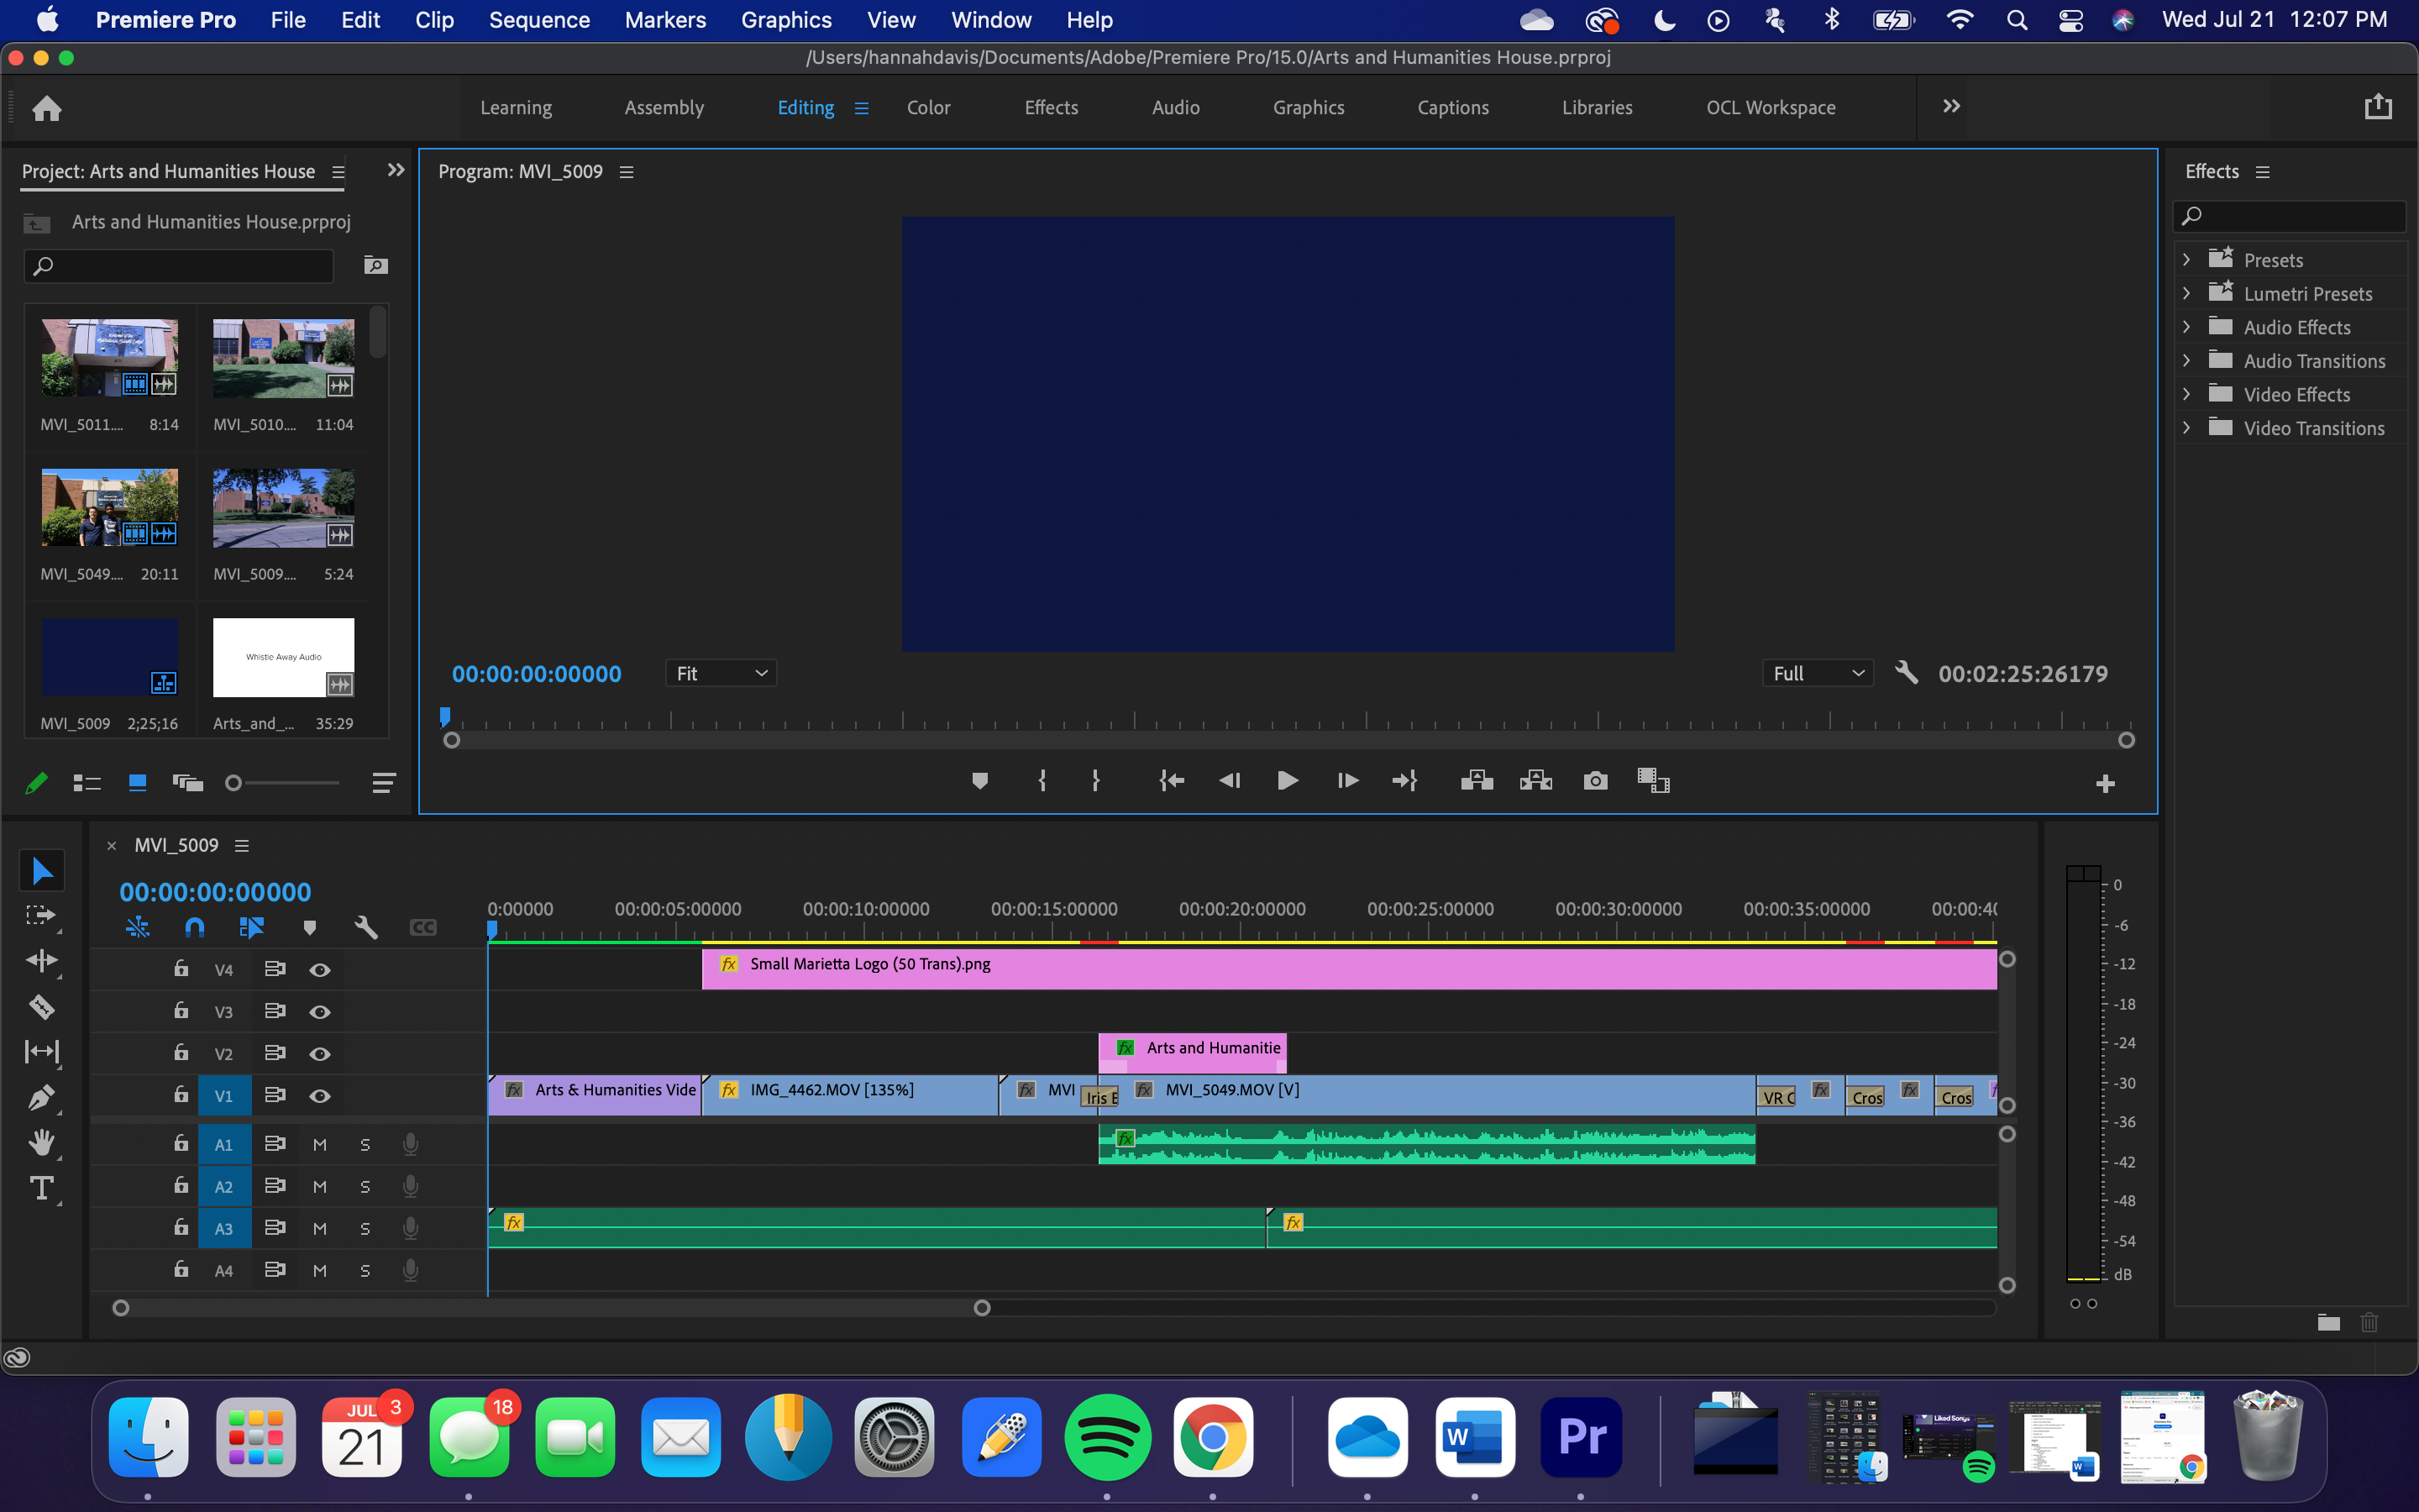The height and width of the screenshot is (1512, 2419).
Task: Open Timeline Display Settings with the wrench icon
Action: coord(366,927)
